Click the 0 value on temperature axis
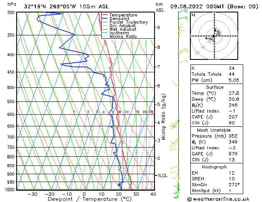This screenshot has width=262, height=202. coord(84,195)
